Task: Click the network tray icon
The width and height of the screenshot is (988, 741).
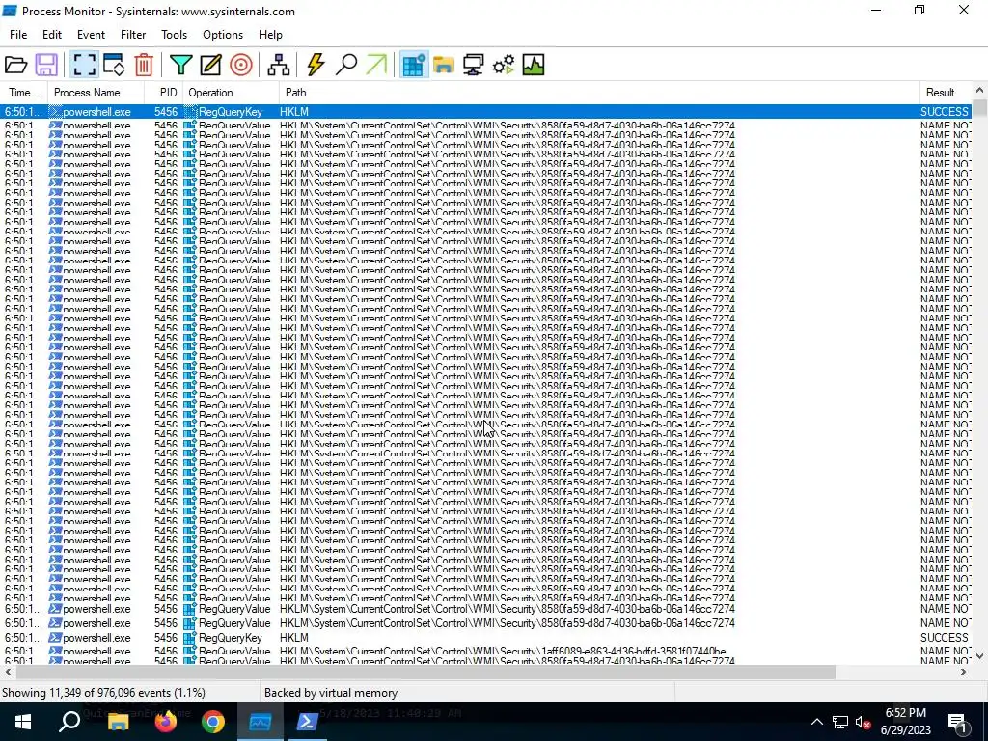Action: tap(839, 722)
